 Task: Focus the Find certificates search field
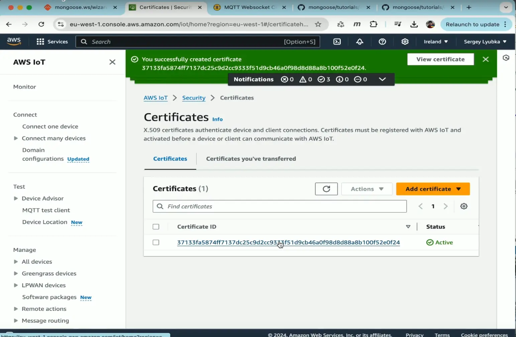(280, 206)
